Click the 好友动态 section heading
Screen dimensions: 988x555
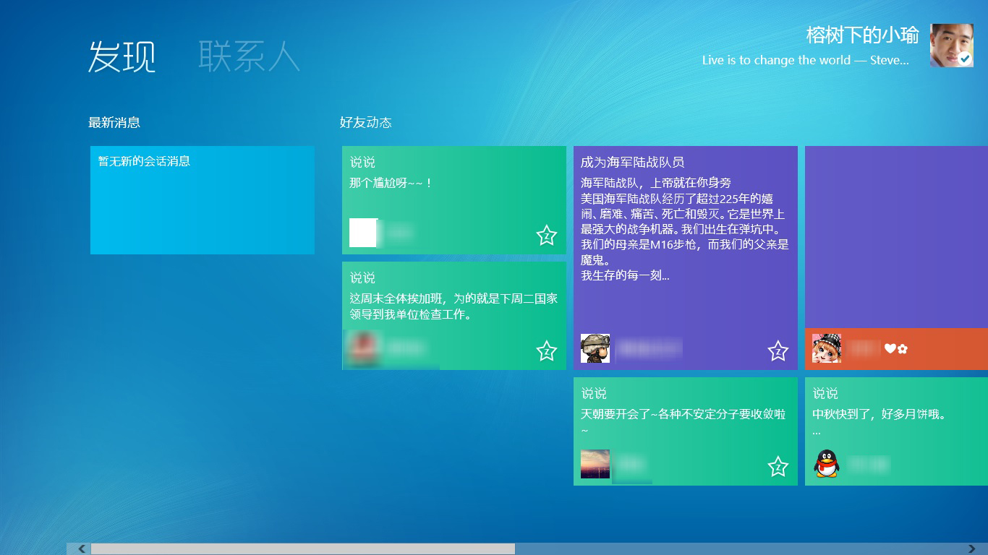(366, 123)
